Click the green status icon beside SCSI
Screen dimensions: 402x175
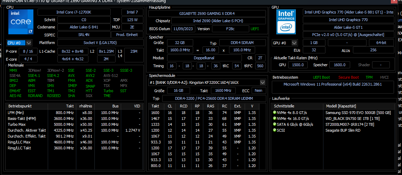(275, 130)
